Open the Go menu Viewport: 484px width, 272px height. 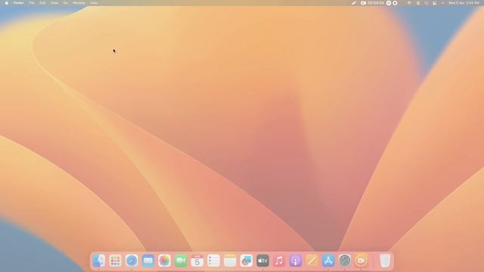pyautogui.click(x=66, y=3)
